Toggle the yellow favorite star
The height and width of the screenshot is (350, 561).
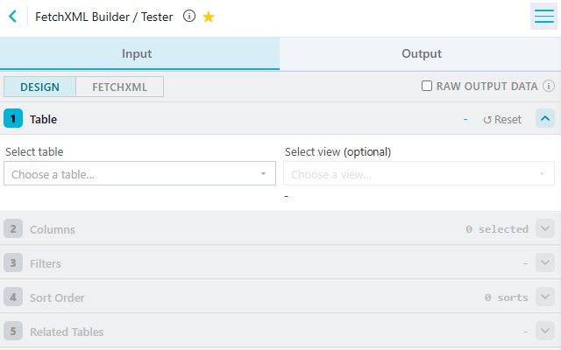click(209, 17)
